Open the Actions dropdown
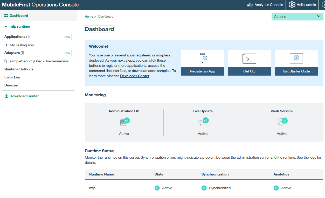 (297, 17)
